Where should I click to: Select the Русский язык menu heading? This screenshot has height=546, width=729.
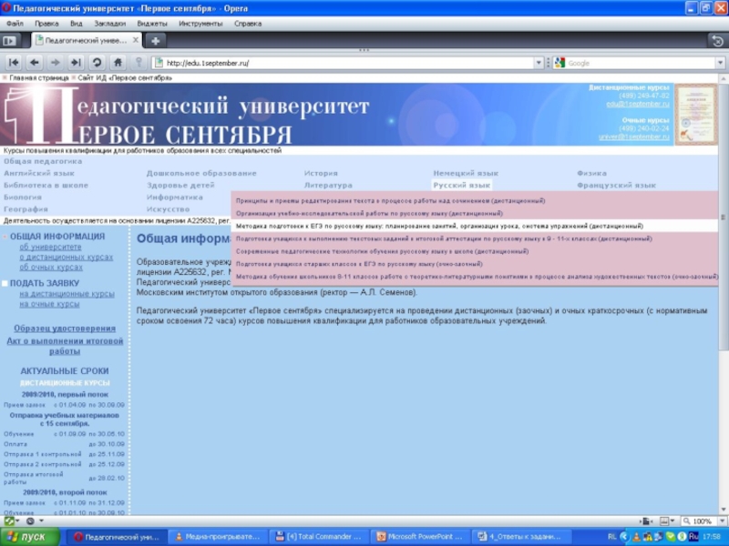coord(462,186)
